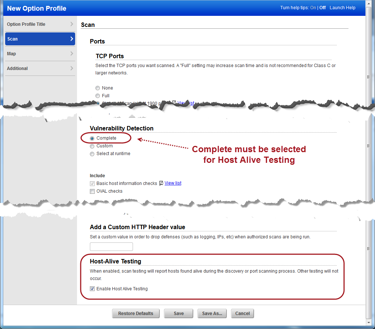Click the chevron arrow on Option Profile Title
Image resolution: width=375 pixels, height=329 pixels.
[x=72, y=24]
